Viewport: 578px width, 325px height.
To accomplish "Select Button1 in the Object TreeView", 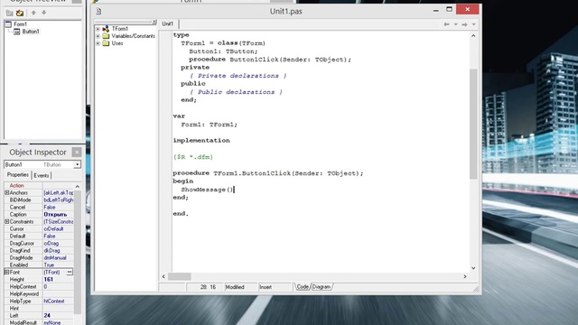I will (x=31, y=32).
